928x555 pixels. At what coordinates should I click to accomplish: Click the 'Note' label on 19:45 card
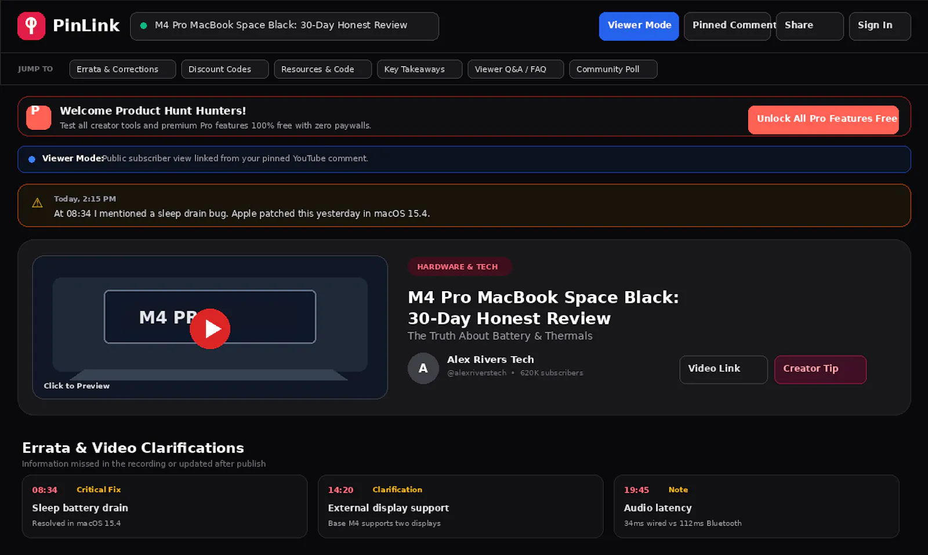678,489
